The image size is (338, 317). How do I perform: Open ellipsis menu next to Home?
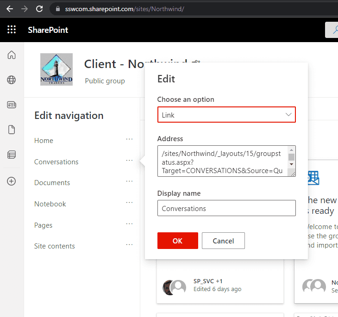point(129,139)
